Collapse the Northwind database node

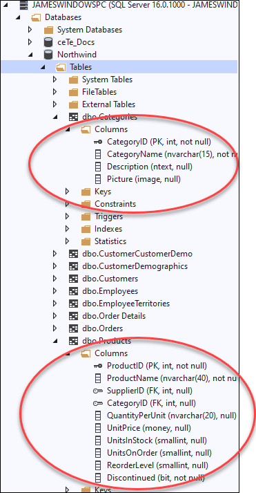coord(30,55)
